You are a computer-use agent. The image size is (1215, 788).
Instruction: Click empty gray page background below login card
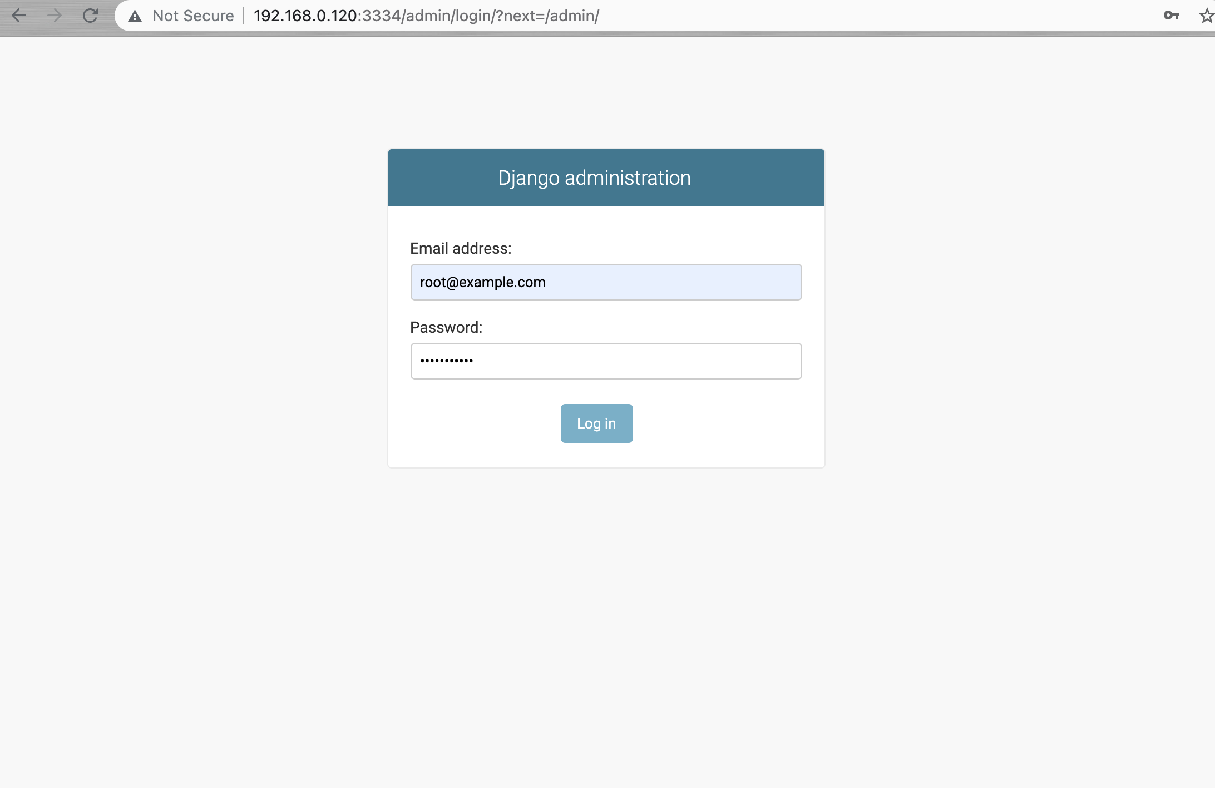(606, 612)
